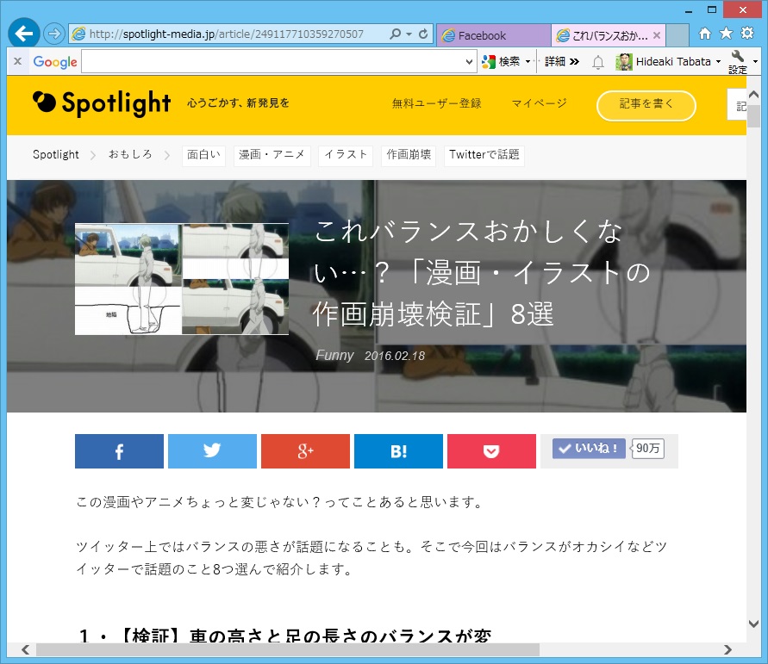Maximize the browser window
Image resolution: width=768 pixels, height=664 pixels.
pos(712,9)
